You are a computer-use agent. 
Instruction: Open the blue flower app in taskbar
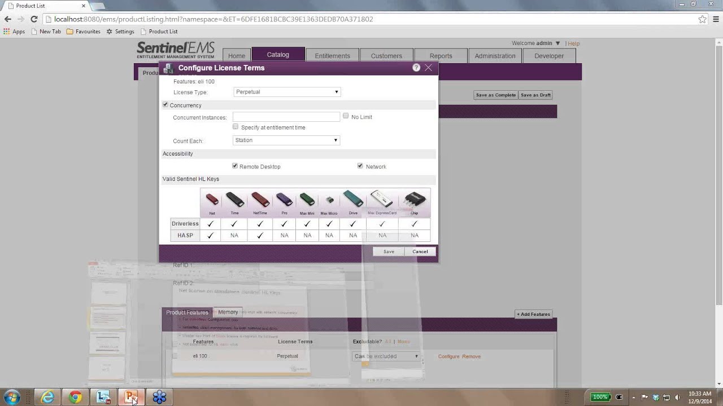[159, 397]
